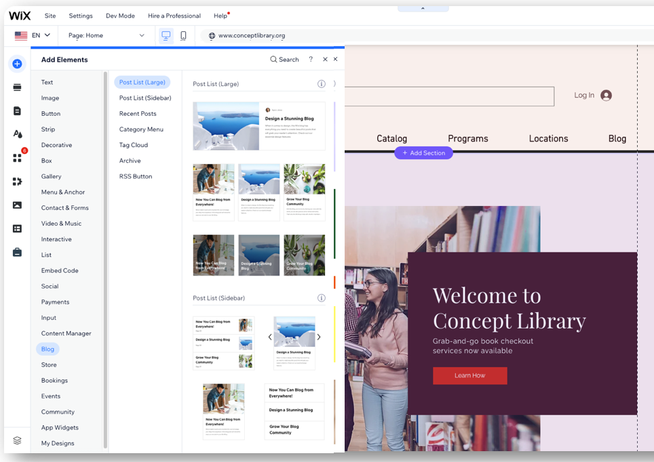Open the Settings menu in top bar
654x462 pixels.
coord(81,15)
